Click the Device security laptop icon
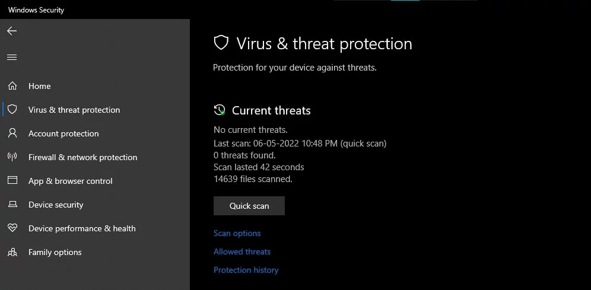Screen dimensions: 591x290 [12, 205]
